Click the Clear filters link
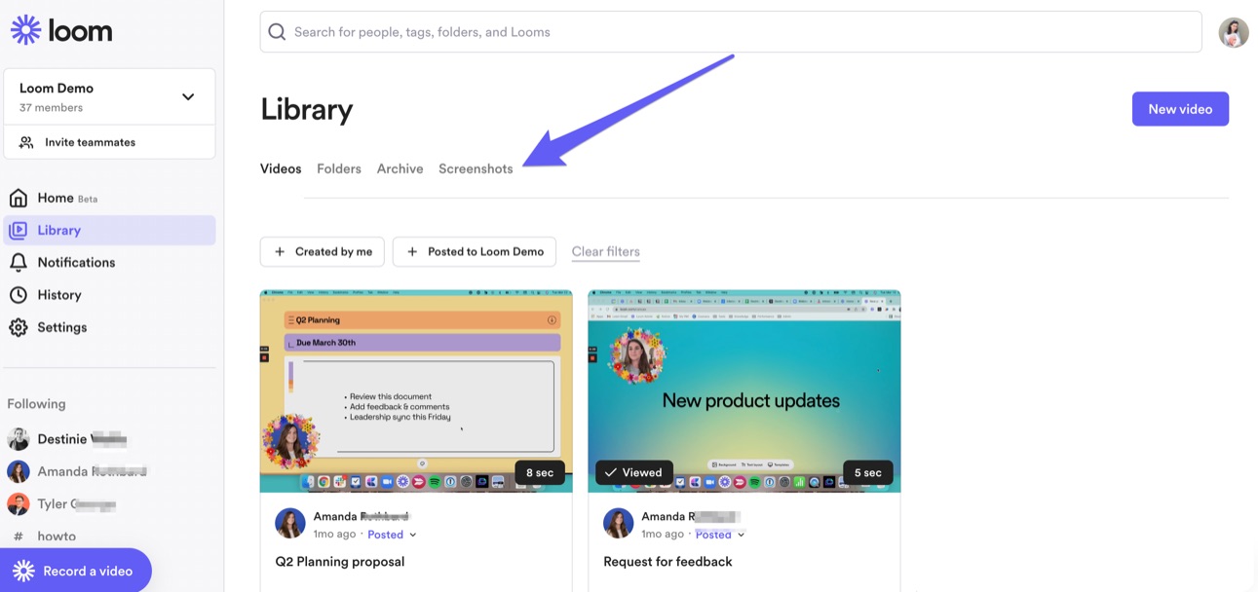 [606, 251]
